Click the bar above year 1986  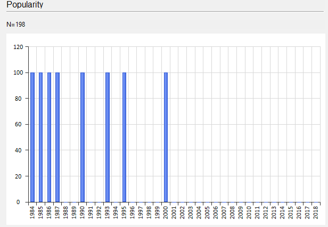coord(49,137)
